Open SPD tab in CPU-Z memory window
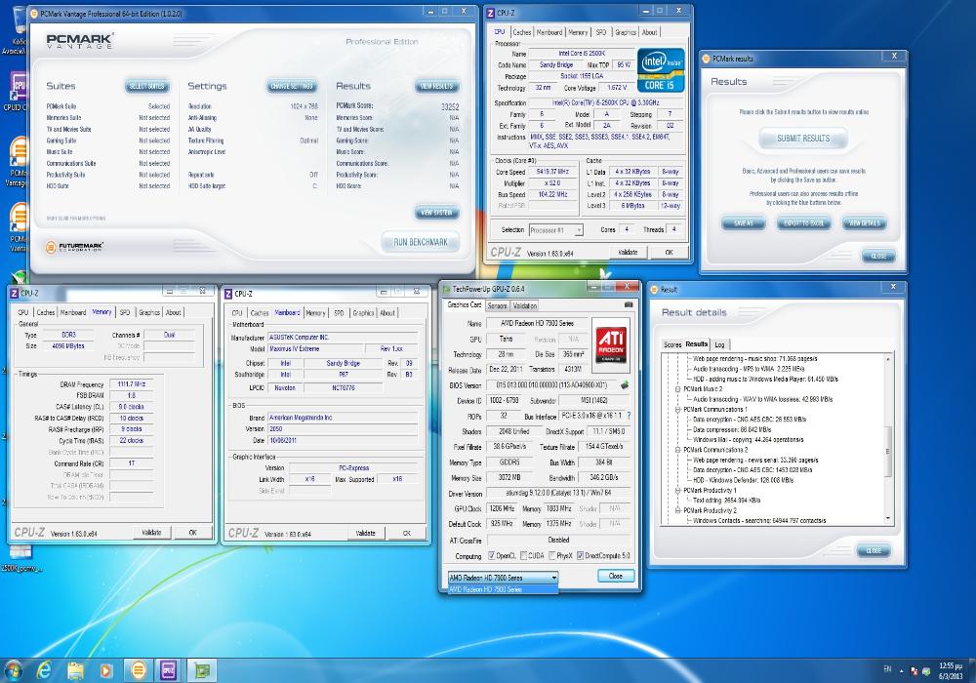976x683 pixels. [x=125, y=312]
